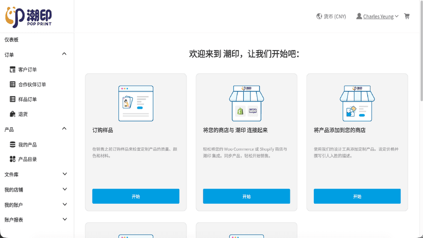Click the 欢迎来到 潮印 welcome heading

(x=244, y=54)
